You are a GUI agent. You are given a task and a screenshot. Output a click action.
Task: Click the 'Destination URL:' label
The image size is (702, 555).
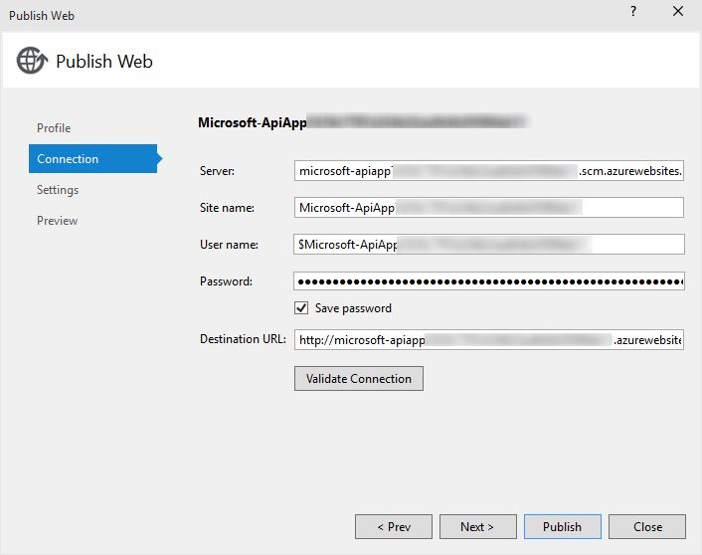243,339
